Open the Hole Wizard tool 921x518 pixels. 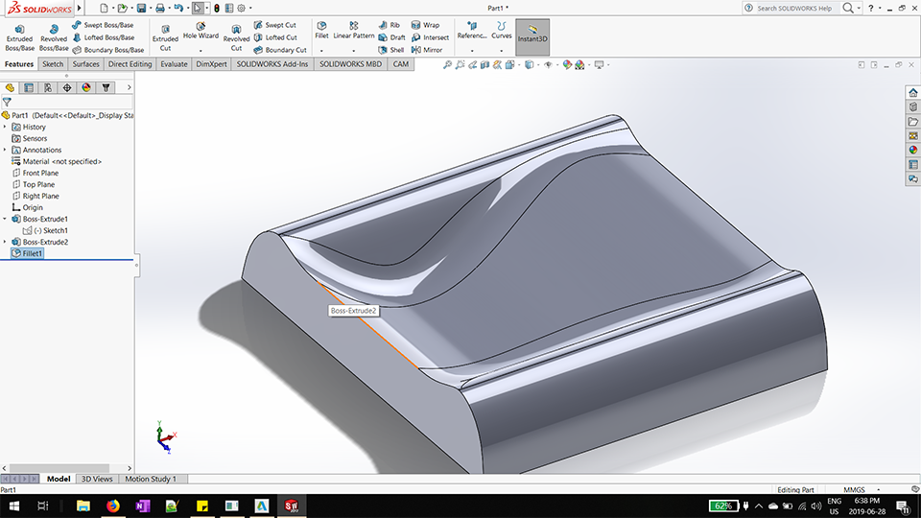pyautogui.click(x=201, y=31)
